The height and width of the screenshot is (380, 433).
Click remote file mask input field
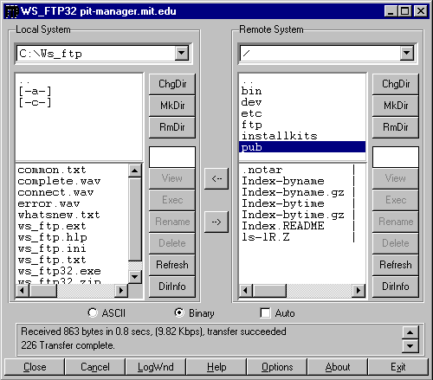point(396,157)
